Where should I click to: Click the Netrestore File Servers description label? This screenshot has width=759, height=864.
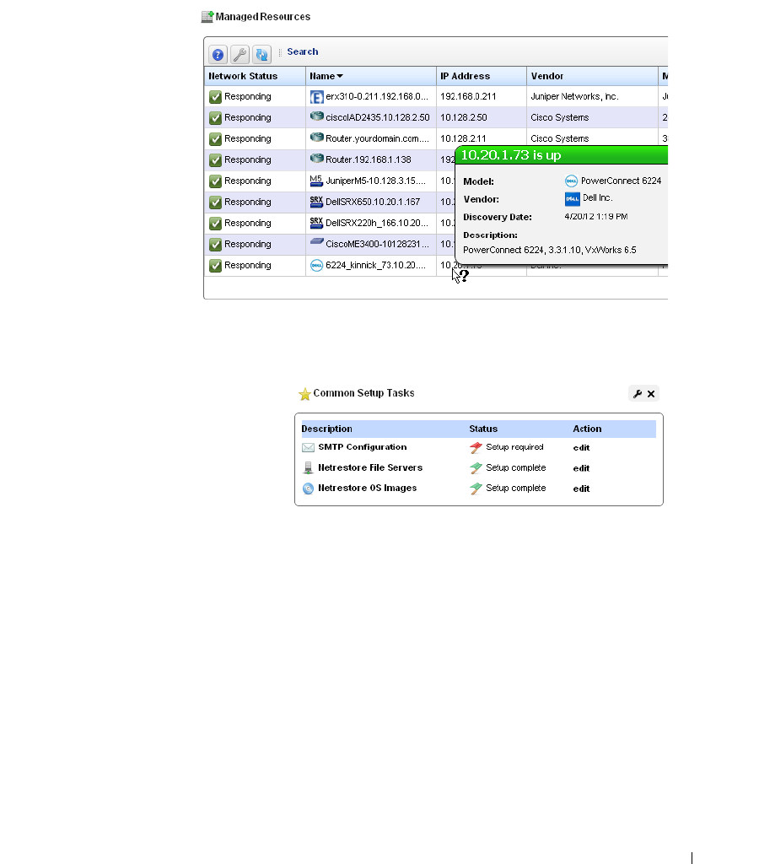tap(370, 467)
